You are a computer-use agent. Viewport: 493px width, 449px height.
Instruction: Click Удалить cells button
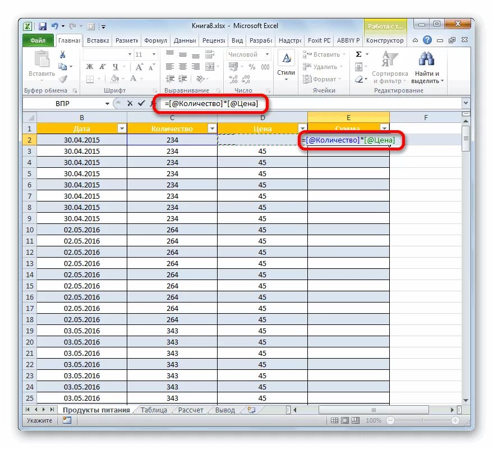322,67
